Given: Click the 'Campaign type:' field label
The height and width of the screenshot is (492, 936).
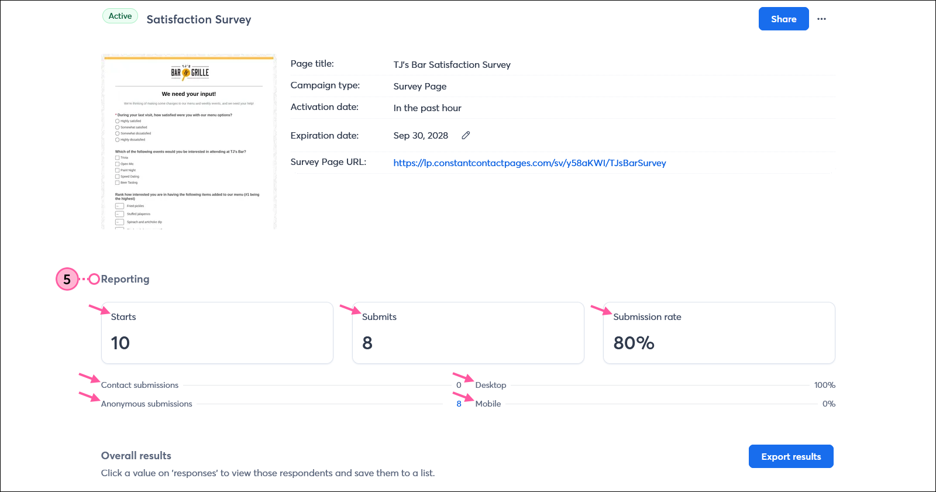Looking at the screenshot, I should [325, 85].
